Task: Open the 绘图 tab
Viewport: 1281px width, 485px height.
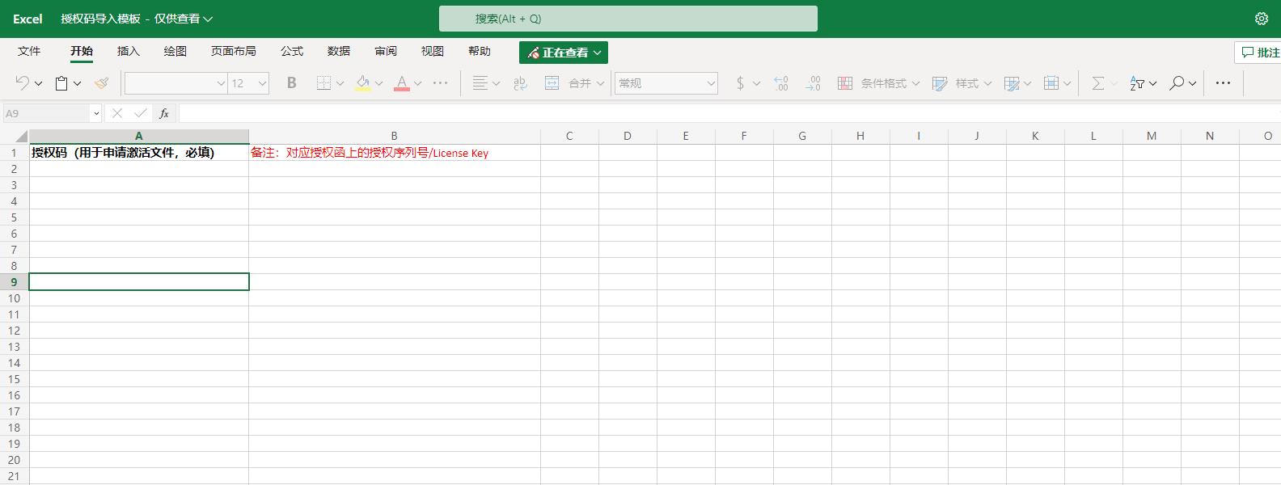Action: tap(175, 51)
